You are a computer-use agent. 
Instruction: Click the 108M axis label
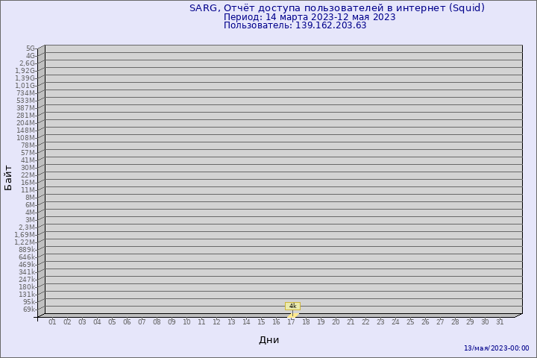tap(25, 138)
